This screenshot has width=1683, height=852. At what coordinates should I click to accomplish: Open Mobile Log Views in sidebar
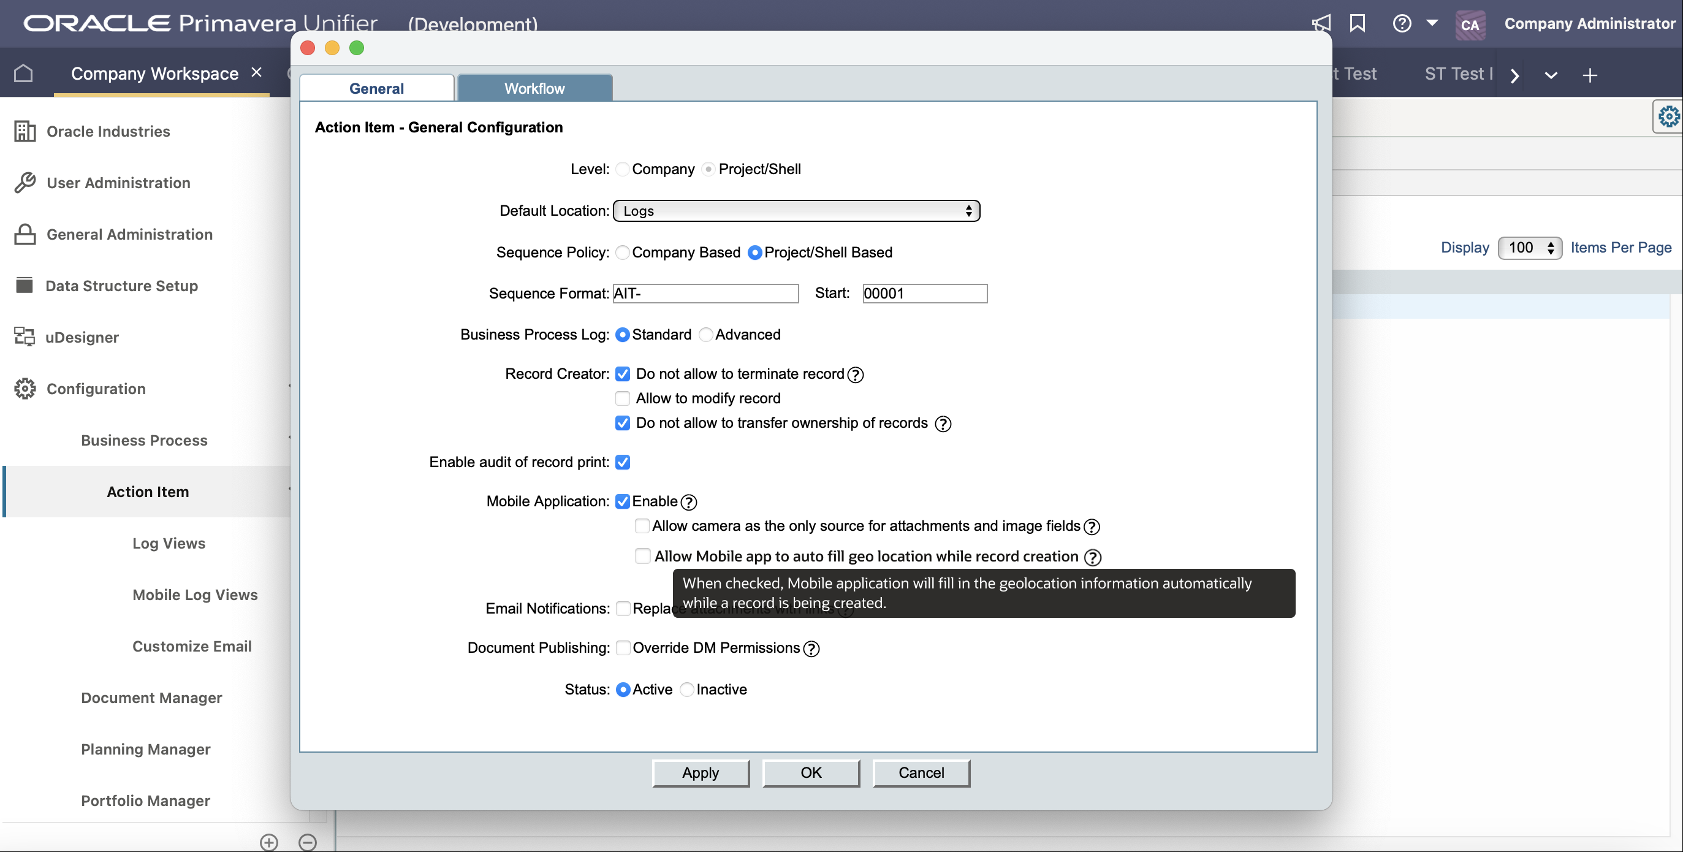pos(195,595)
